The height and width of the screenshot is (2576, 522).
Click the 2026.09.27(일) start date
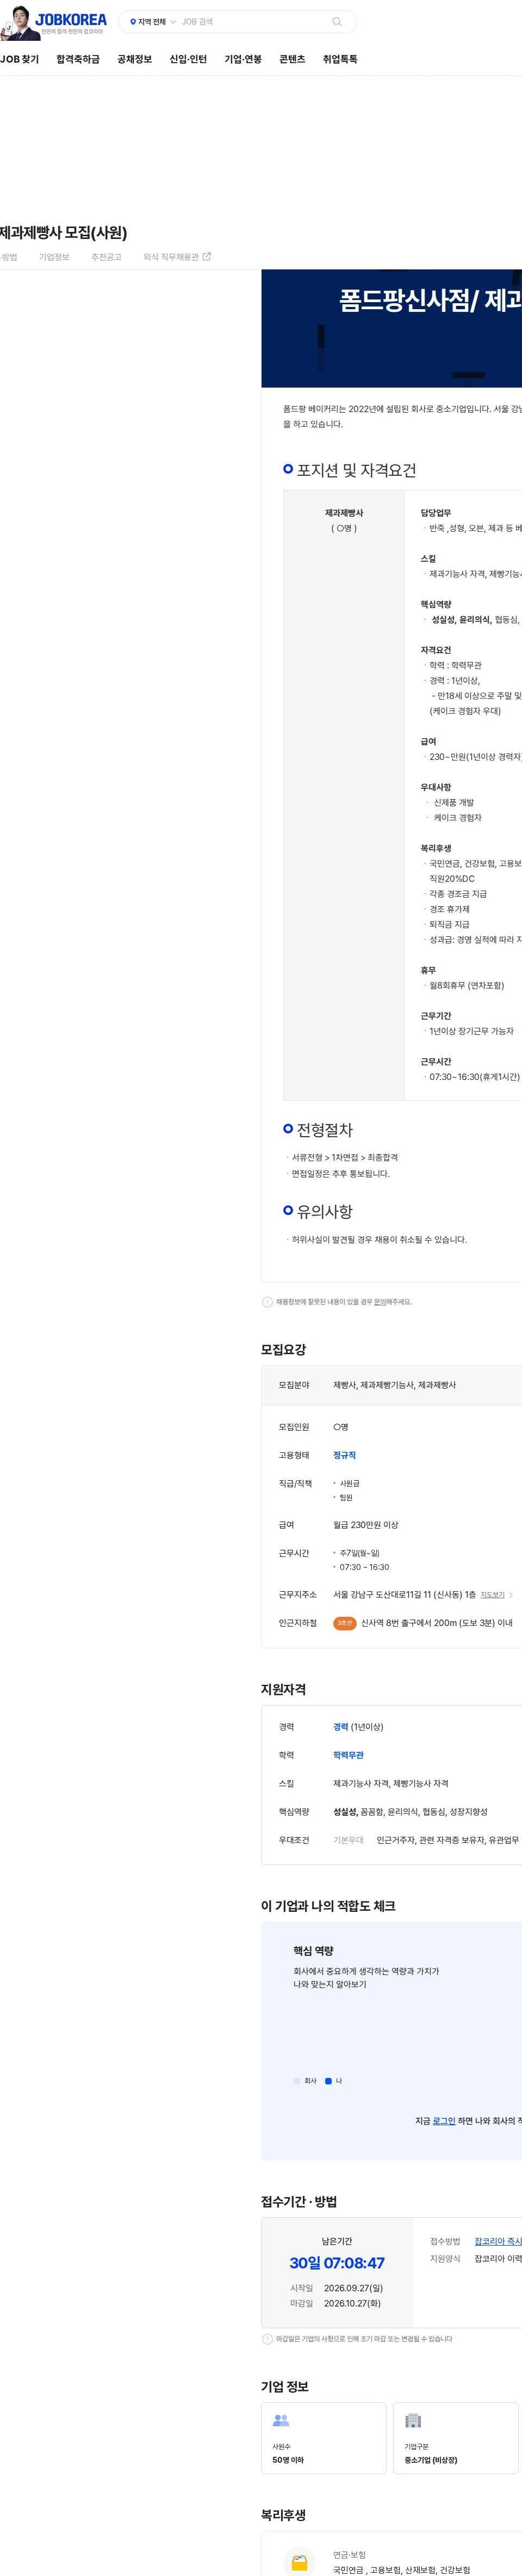(x=353, y=2288)
